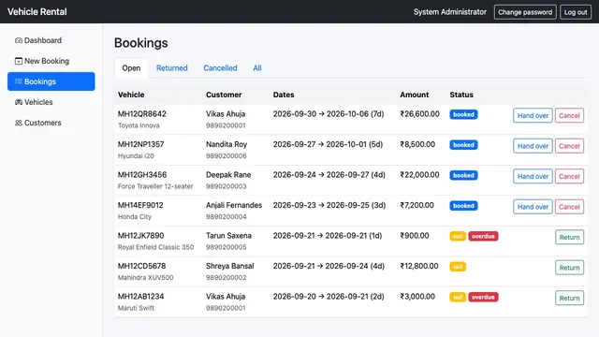Click the Royal Enfield Classic 350 text
This screenshot has width=599, height=337.
tap(156, 247)
